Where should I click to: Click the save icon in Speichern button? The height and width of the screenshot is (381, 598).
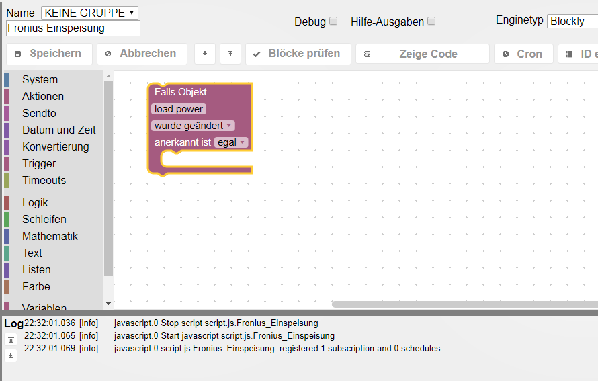(x=18, y=54)
